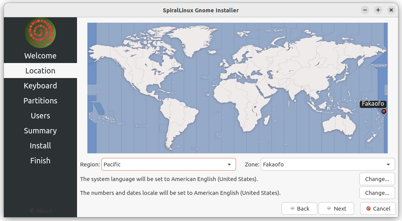The image size is (402, 221).
Task: Change the numbers and dates locale
Action: click(x=377, y=193)
